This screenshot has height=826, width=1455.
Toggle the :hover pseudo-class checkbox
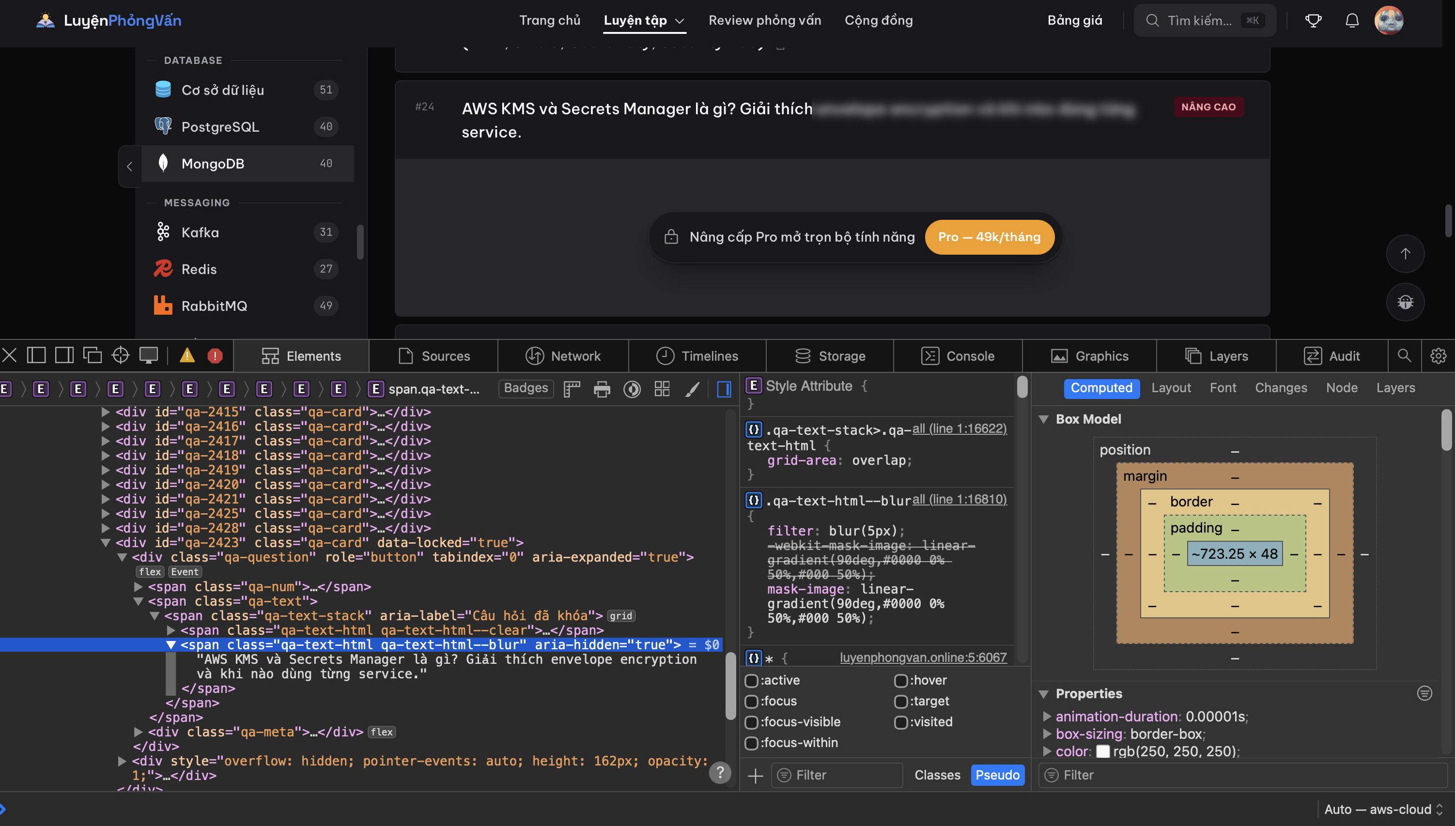(900, 680)
